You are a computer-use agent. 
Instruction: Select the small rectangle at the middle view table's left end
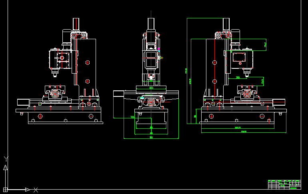click(x=118, y=94)
